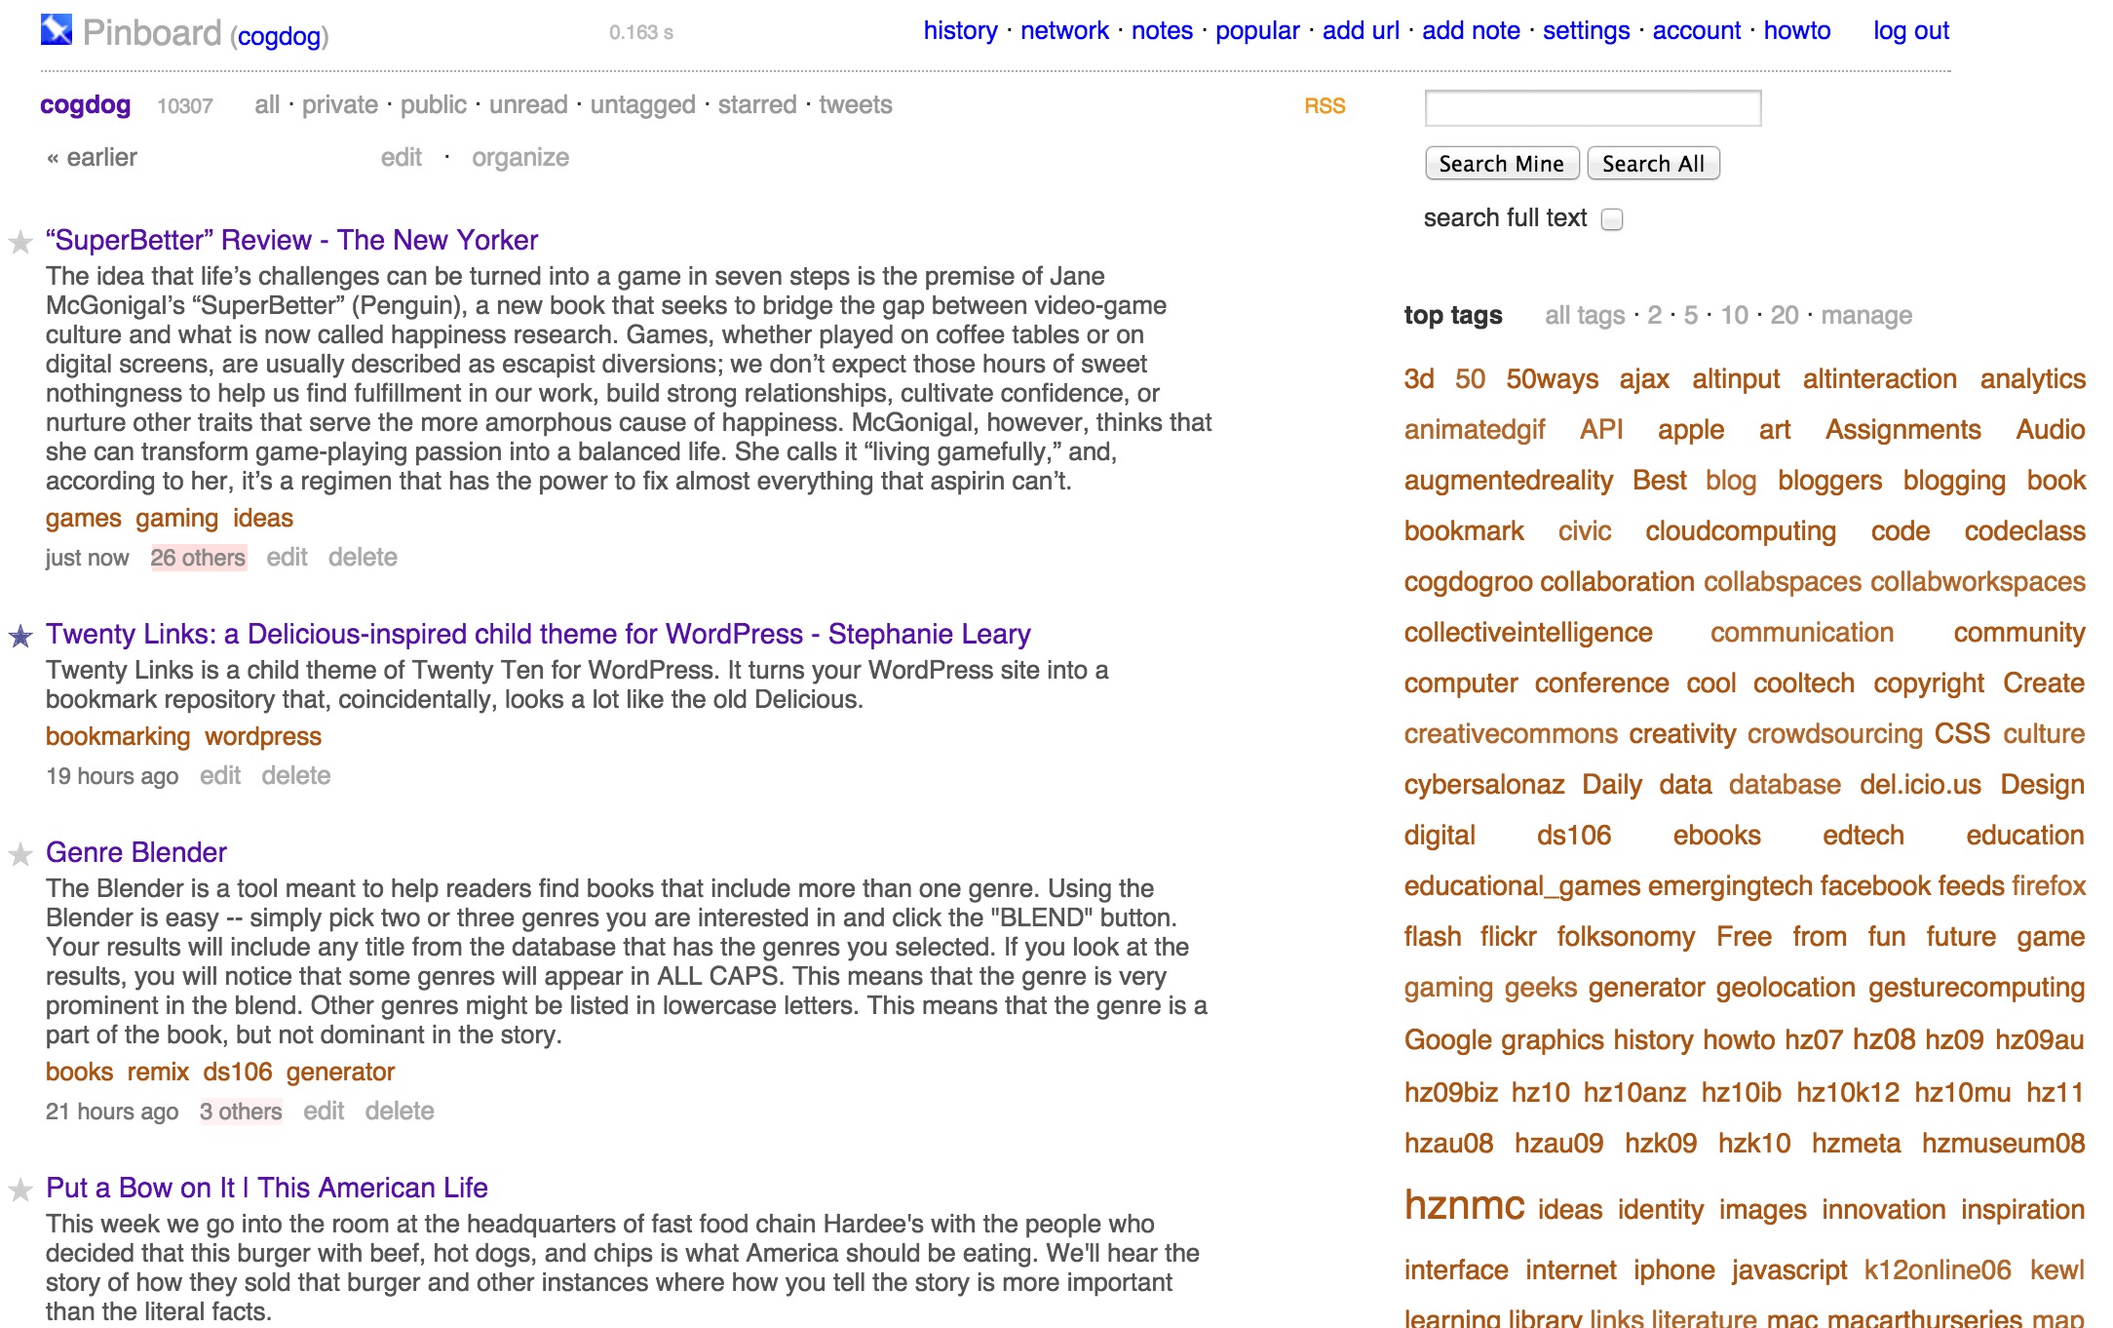Open the games tag link

84,518
